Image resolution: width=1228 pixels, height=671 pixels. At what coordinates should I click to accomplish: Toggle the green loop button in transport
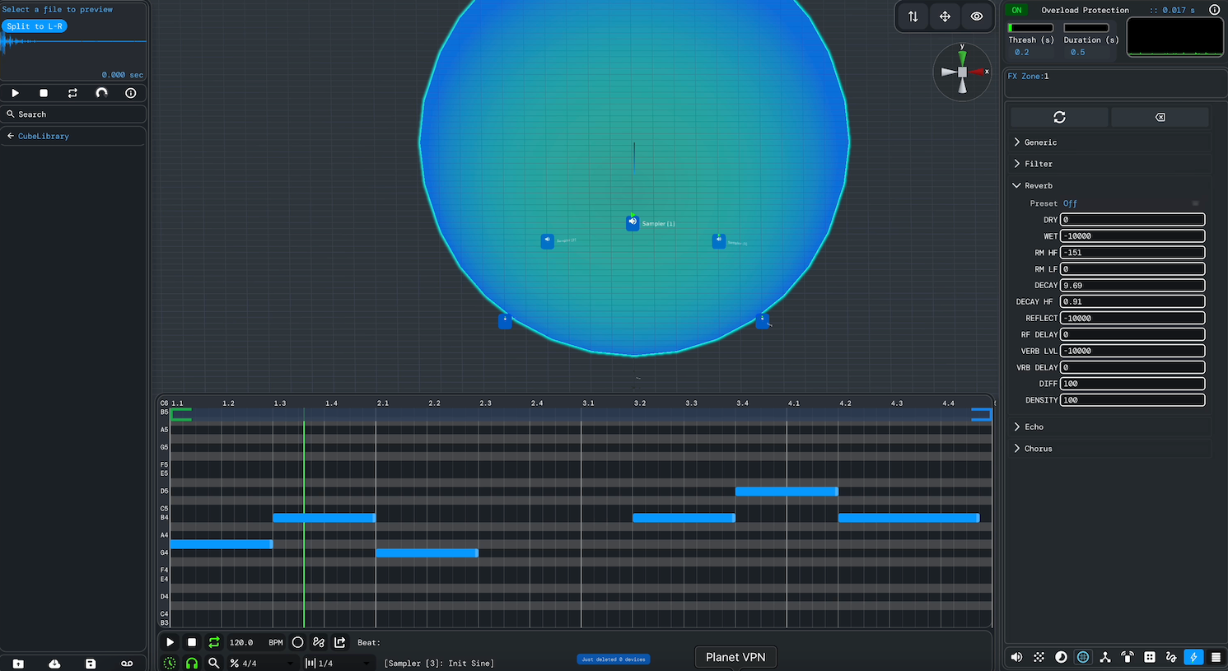(214, 642)
